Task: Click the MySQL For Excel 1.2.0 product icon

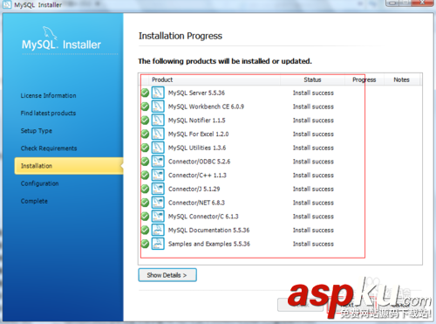Action: click(158, 134)
